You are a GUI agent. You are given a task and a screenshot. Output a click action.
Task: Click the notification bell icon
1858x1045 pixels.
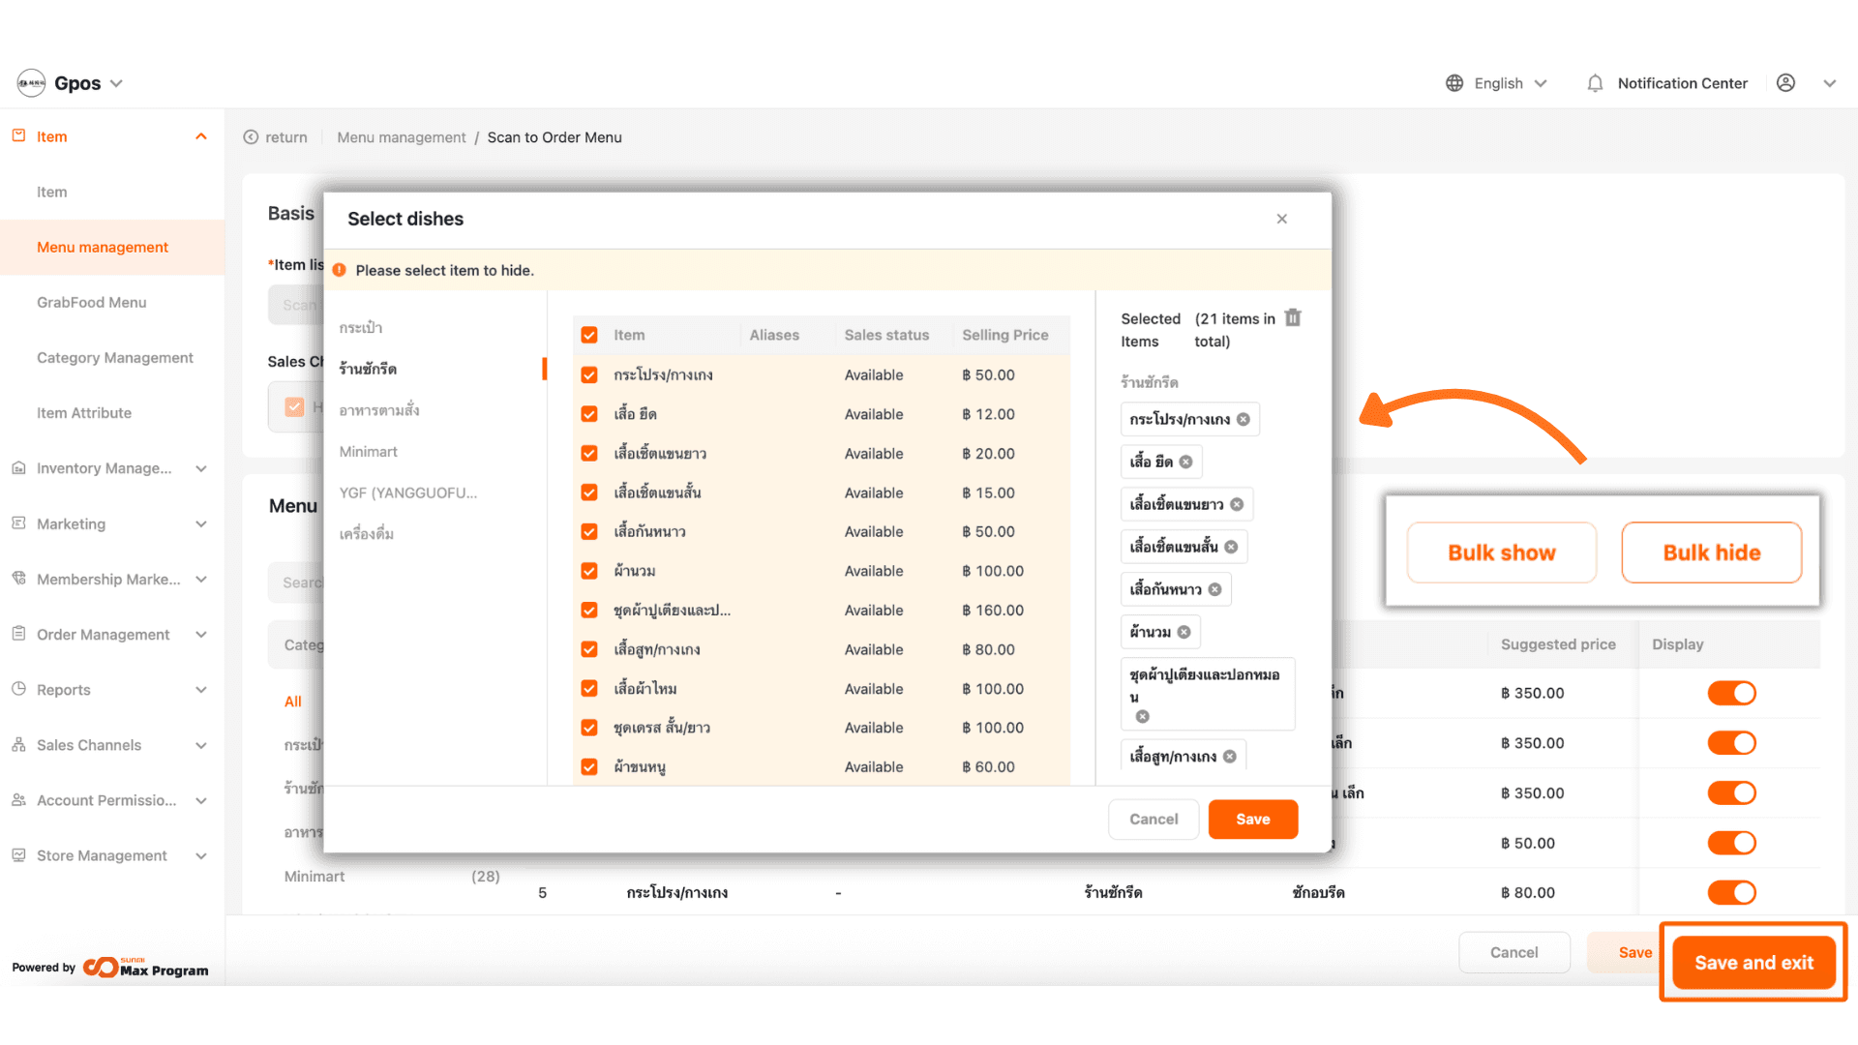1595,83
